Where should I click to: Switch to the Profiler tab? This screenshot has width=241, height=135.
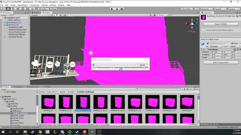pyautogui.click(x=47, y=87)
